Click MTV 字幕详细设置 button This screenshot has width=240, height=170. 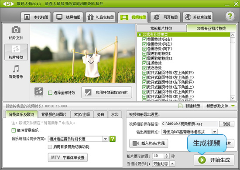pos(68,157)
